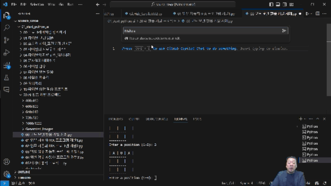
Task: Expand the 480x480 folder in explorer
Action: pos(31,100)
